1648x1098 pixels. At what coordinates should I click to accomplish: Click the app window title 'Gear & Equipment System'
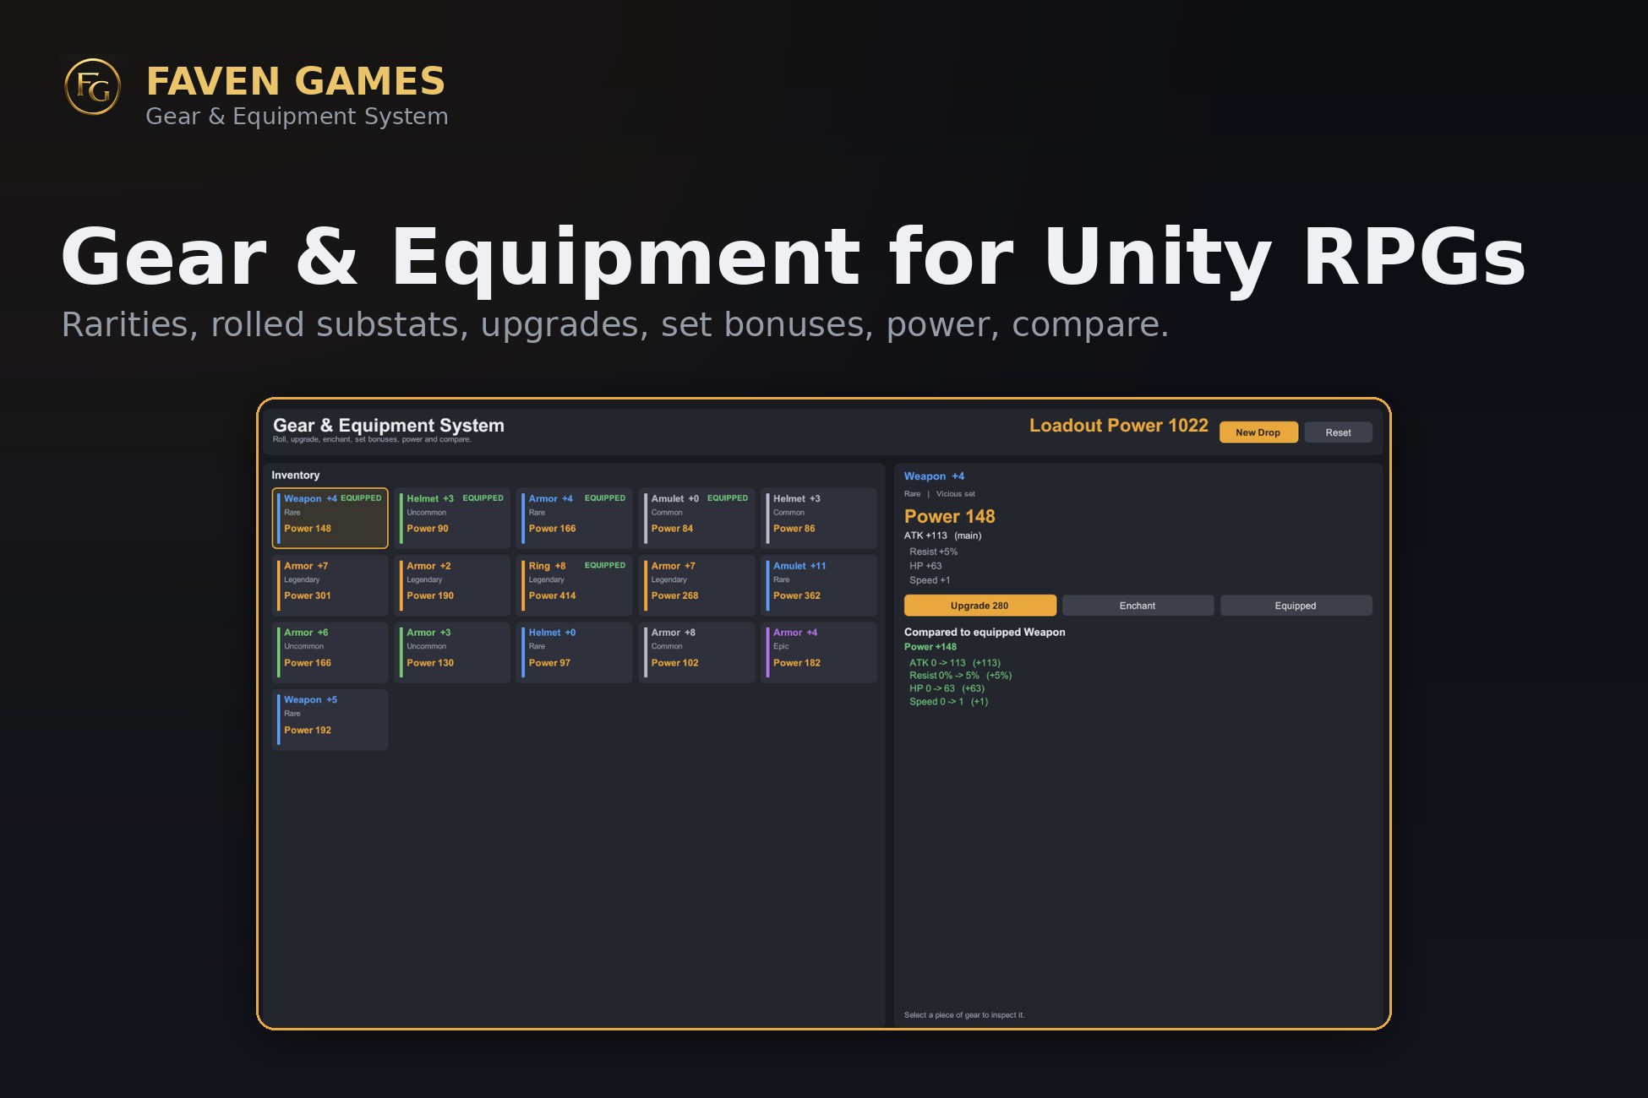click(389, 426)
